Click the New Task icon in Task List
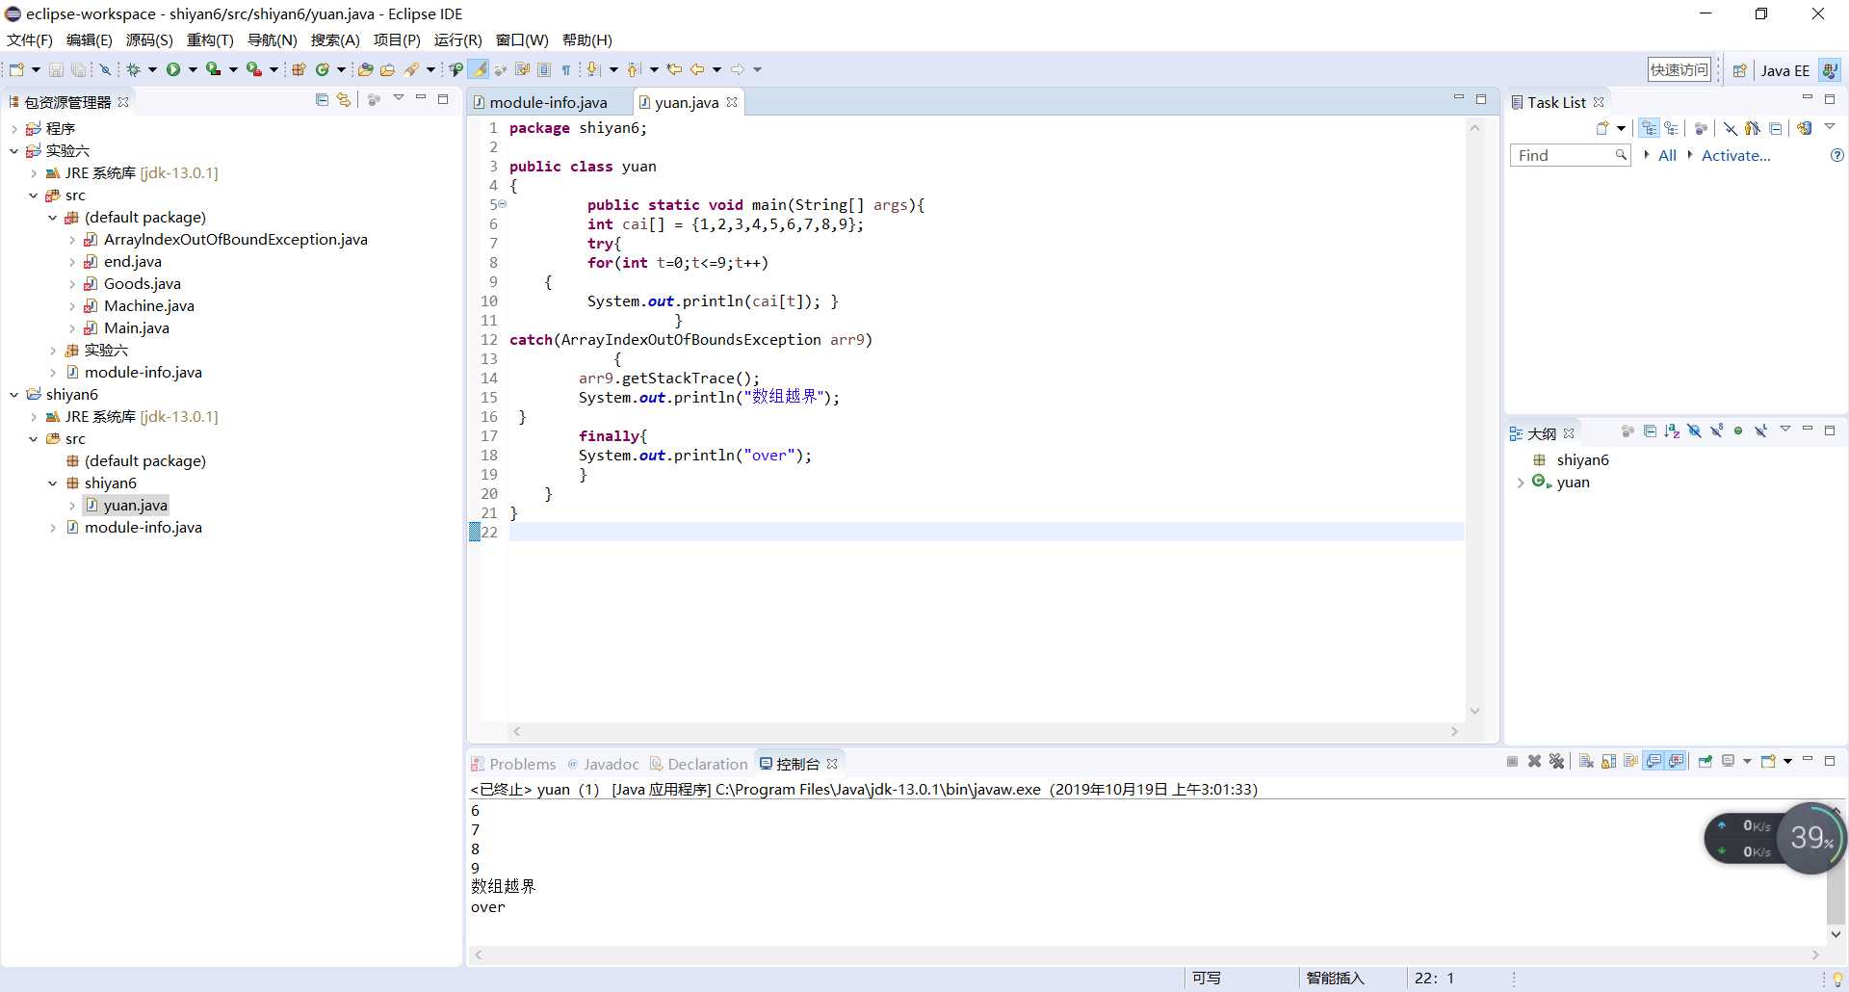The height and width of the screenshot is (992, 1849). pos(1602,128)
